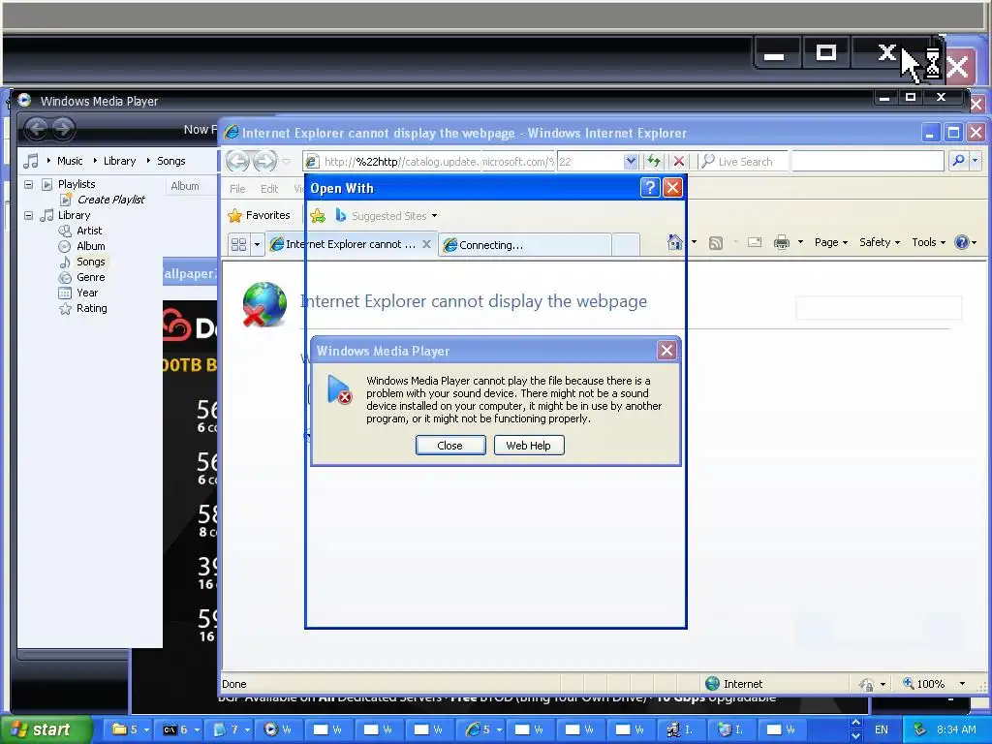Click the music note library icon in Media Player
Viewport: 992px width, 744px height.
[x=30, y=161]
